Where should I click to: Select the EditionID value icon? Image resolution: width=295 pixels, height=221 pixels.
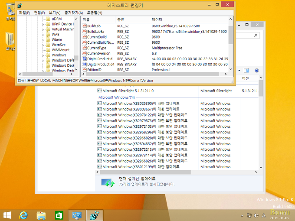point(84,69)
